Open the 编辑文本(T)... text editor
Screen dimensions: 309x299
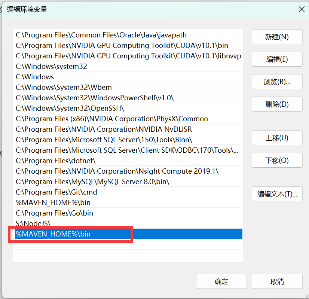[x=277, y=194]
